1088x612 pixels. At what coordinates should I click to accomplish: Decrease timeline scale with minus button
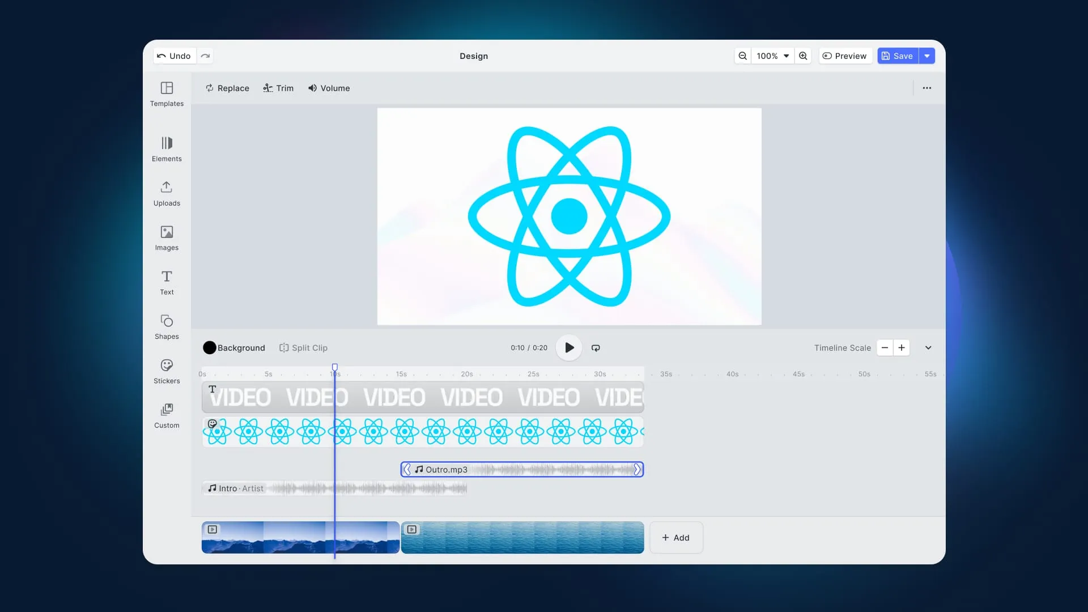[x=885, y=347]
